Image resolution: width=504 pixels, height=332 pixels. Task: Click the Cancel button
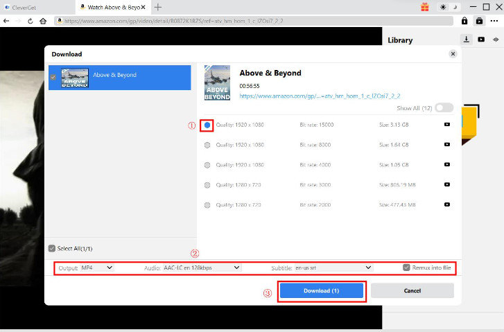click(412, 291)
